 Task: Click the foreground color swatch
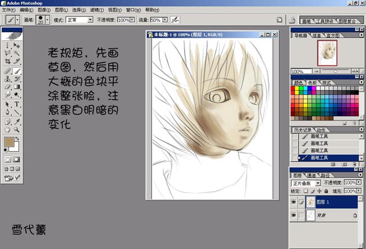point(9,142)
